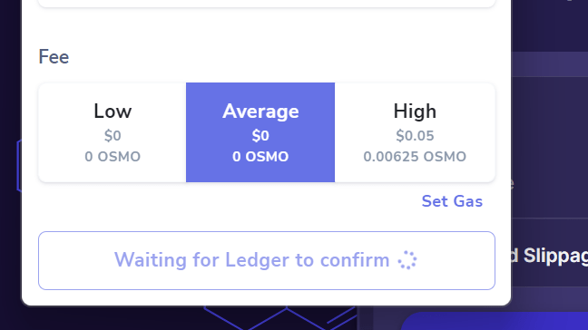Click the partially hidden Slippage text

point(550,256)
